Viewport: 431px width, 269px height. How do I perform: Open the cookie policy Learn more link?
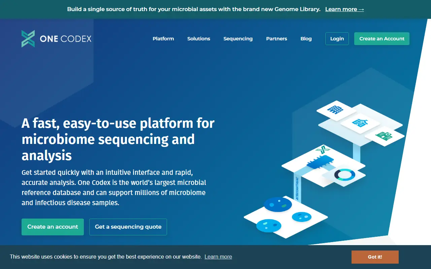218,257
